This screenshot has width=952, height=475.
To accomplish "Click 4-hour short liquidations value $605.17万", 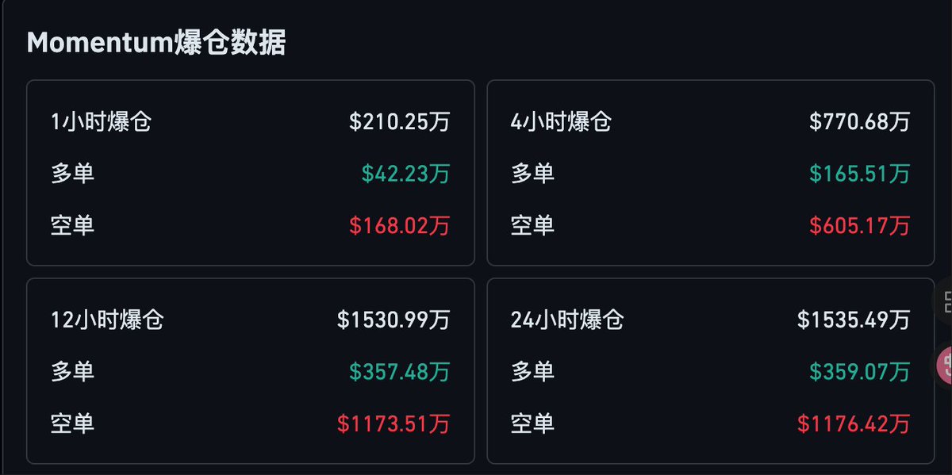I will tap(859, 225).
